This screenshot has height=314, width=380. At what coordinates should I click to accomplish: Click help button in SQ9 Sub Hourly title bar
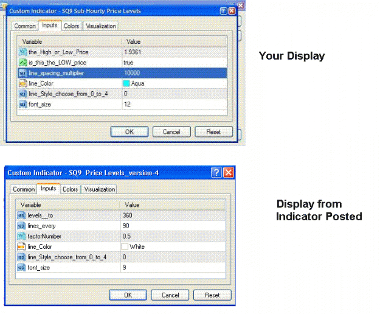(224, 11)
